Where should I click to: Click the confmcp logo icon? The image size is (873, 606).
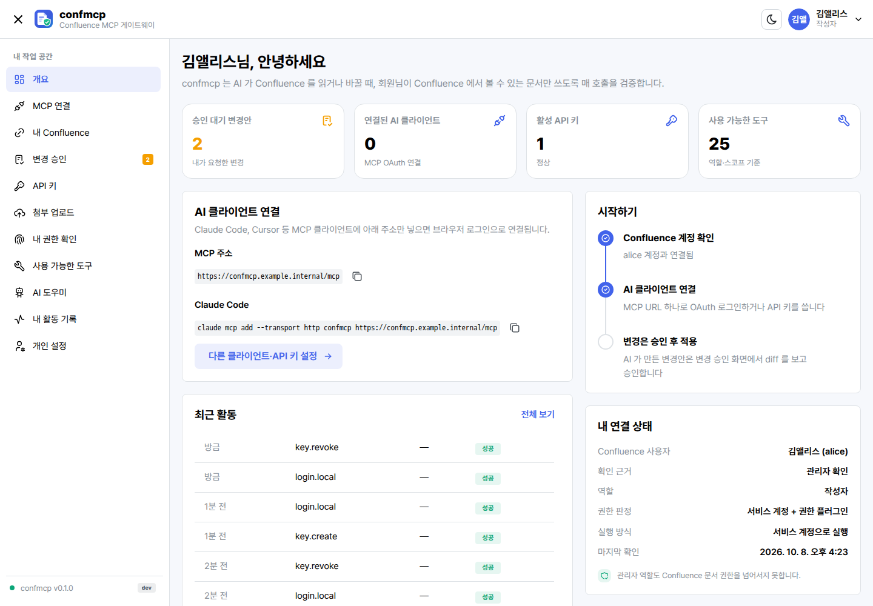[x=44, y=19]
